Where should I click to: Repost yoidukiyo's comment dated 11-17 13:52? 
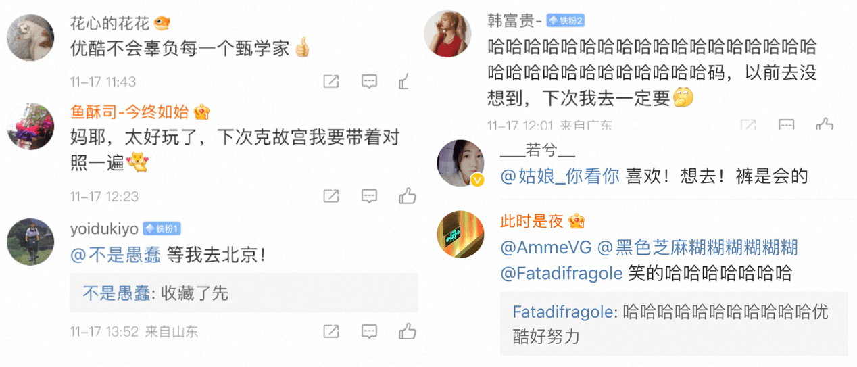(331, 331)
